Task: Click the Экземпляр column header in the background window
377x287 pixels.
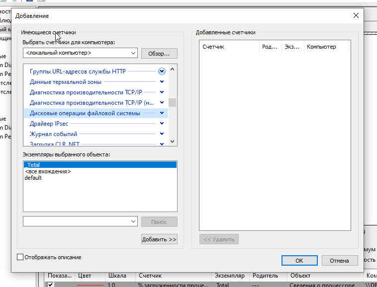Action: coord(231,276)
